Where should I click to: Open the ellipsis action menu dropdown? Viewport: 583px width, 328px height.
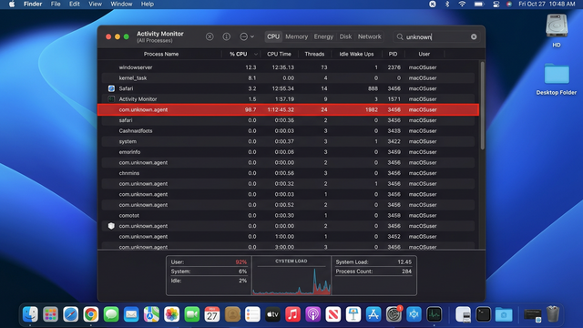[247, 36]
